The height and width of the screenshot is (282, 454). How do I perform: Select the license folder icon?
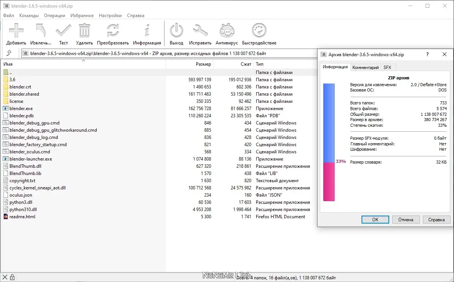(x=6, y=101)
